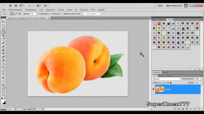
Task: Select the Eraser tool
Action: [x=4, y=57]
